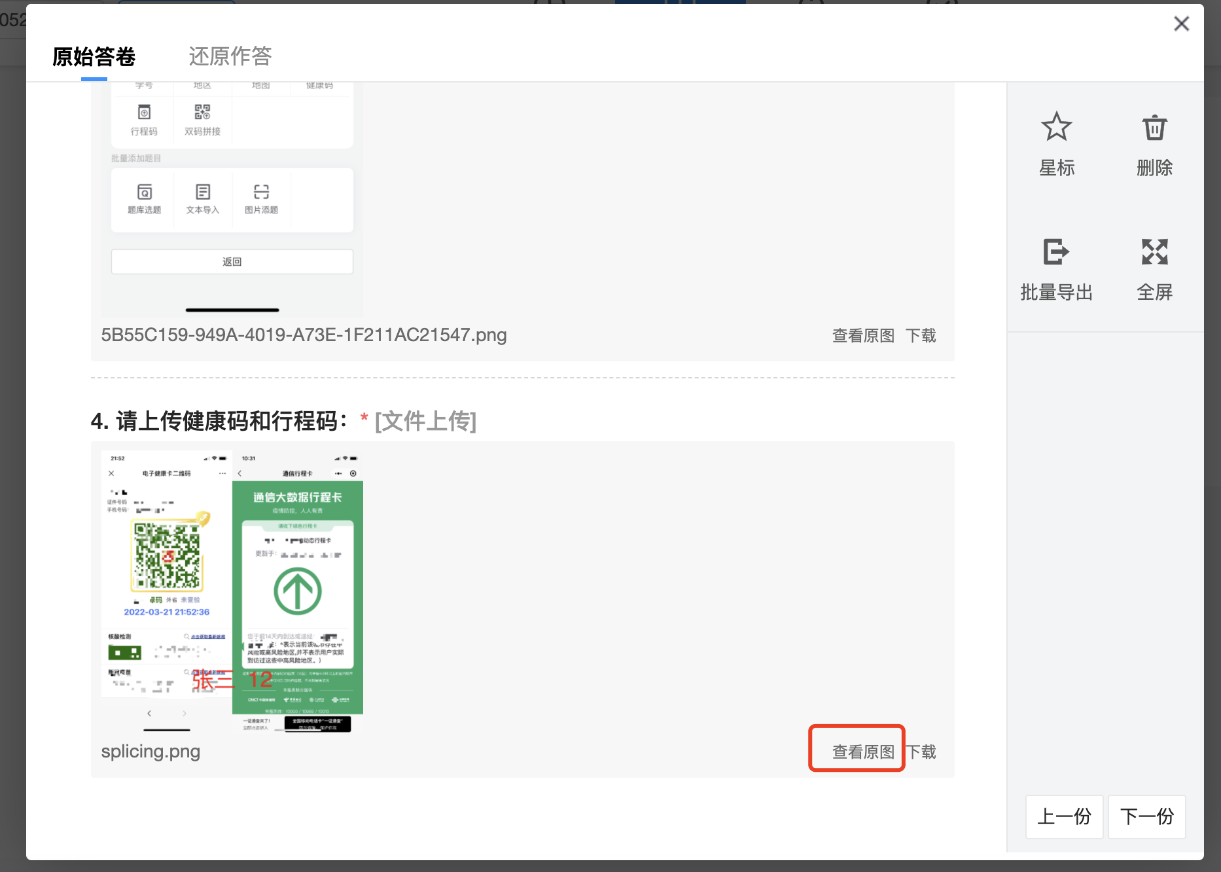Click the 通信大数据行程卡 heading
Screen dimensions: 1221x872
(298, 498)
